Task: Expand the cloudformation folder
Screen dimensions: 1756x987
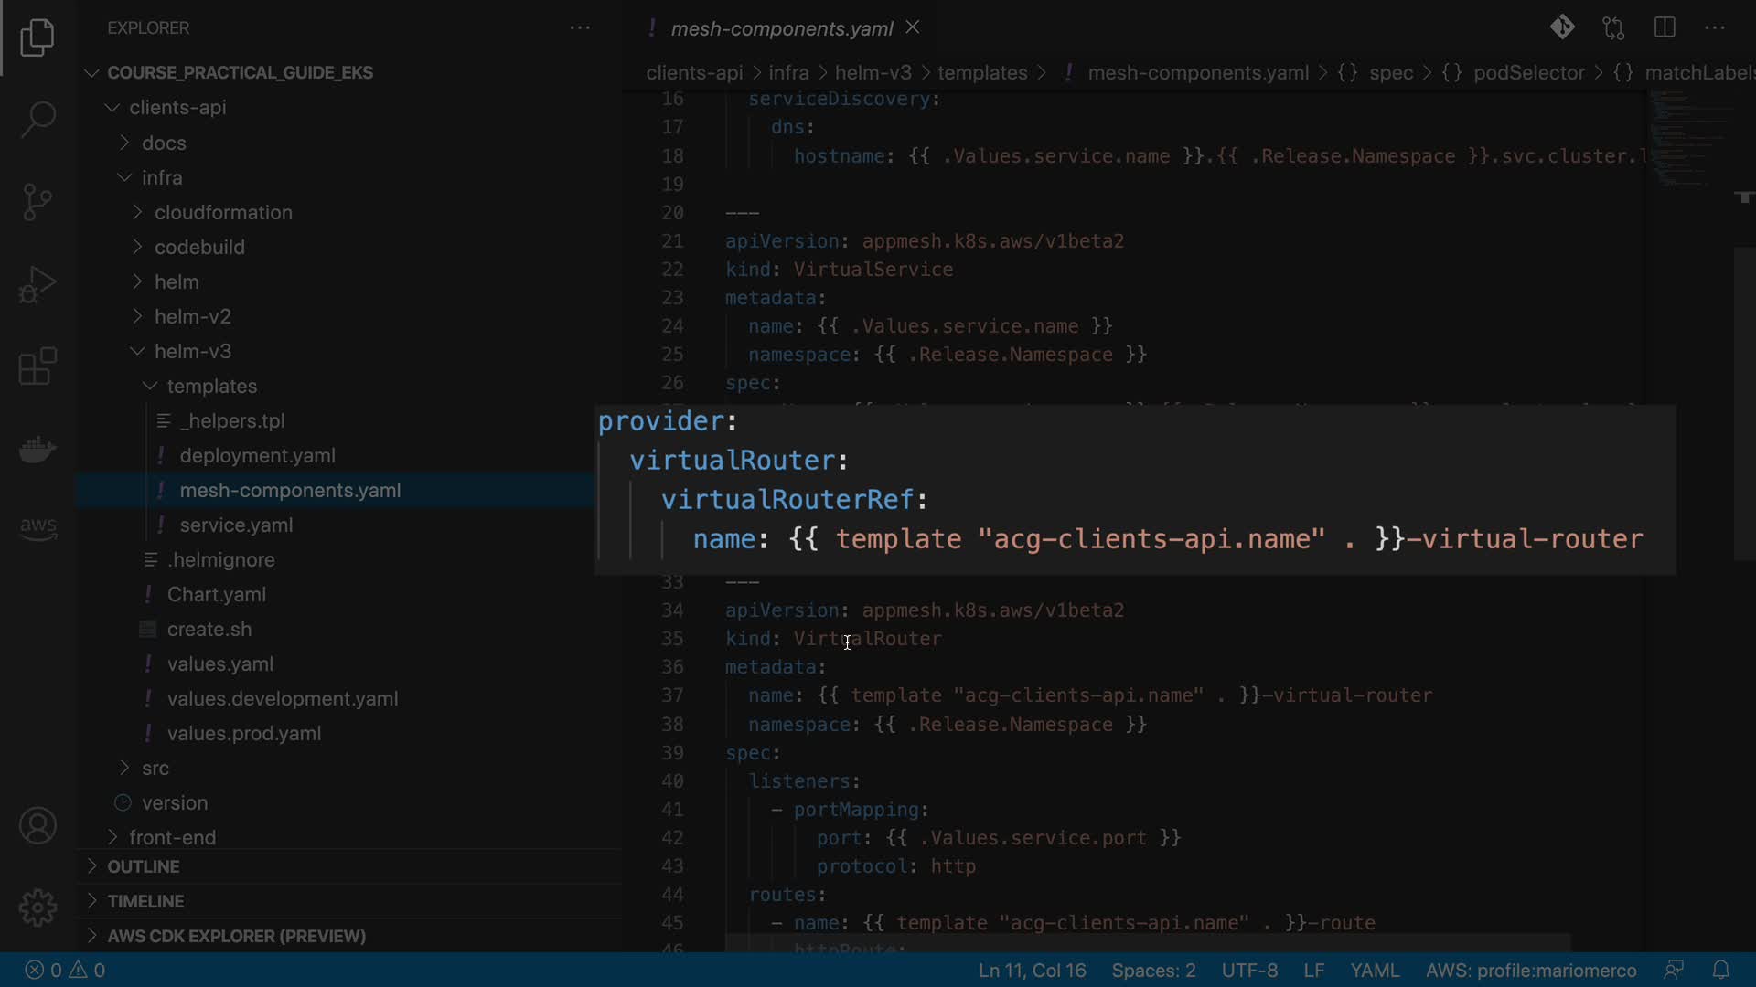Action: click(x=223, y=212)
